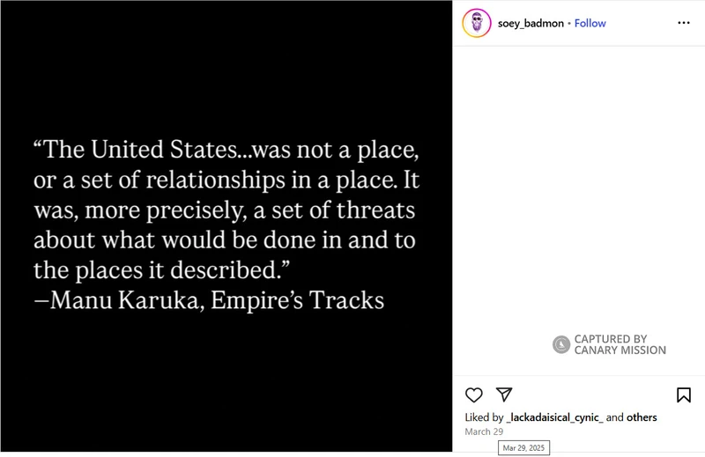Open _lackadaisical_cynic_ profile from likes
This screenshot has width=705, height=457.
[x=555, y=417]
